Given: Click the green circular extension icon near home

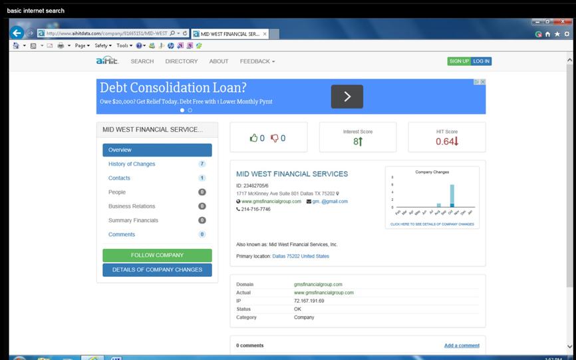Looking at the screenshot, I should point(539,34).
